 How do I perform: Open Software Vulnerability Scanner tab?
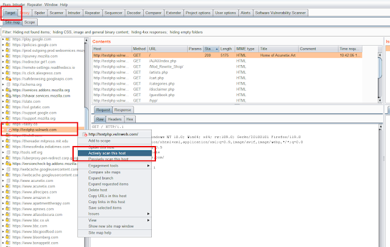click(280, 13)
